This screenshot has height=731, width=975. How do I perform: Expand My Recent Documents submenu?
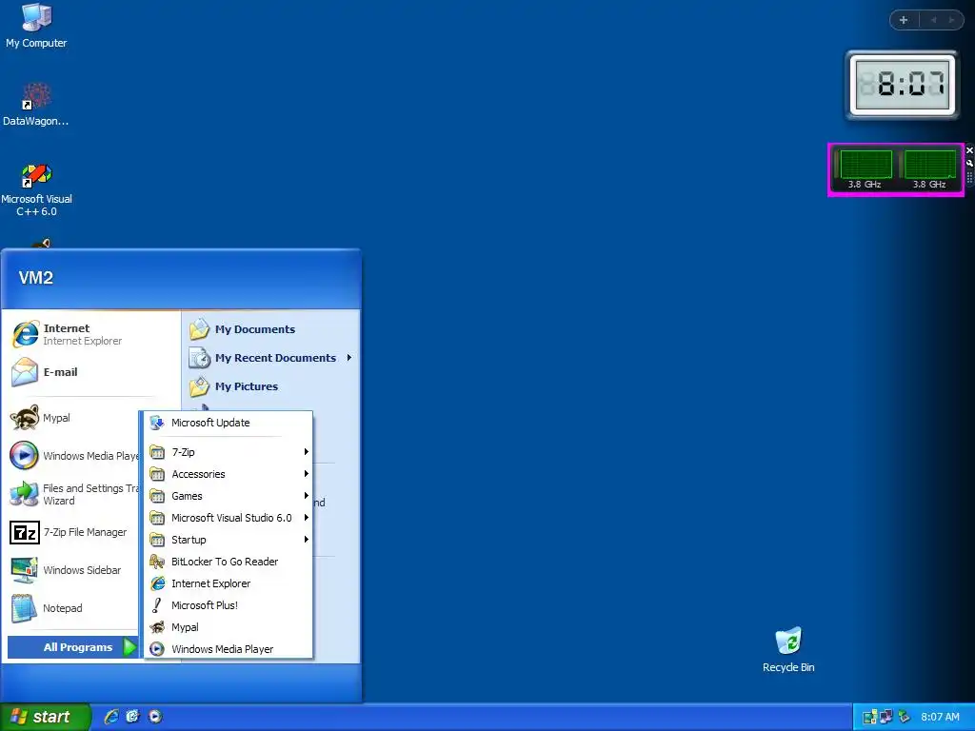271,358
